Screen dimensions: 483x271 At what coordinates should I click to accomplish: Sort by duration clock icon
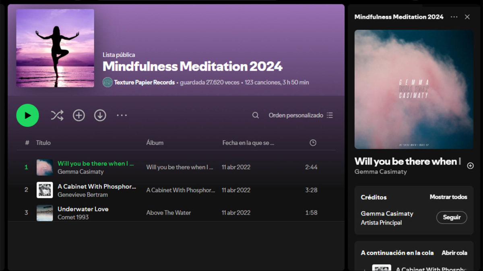[313, 143]
